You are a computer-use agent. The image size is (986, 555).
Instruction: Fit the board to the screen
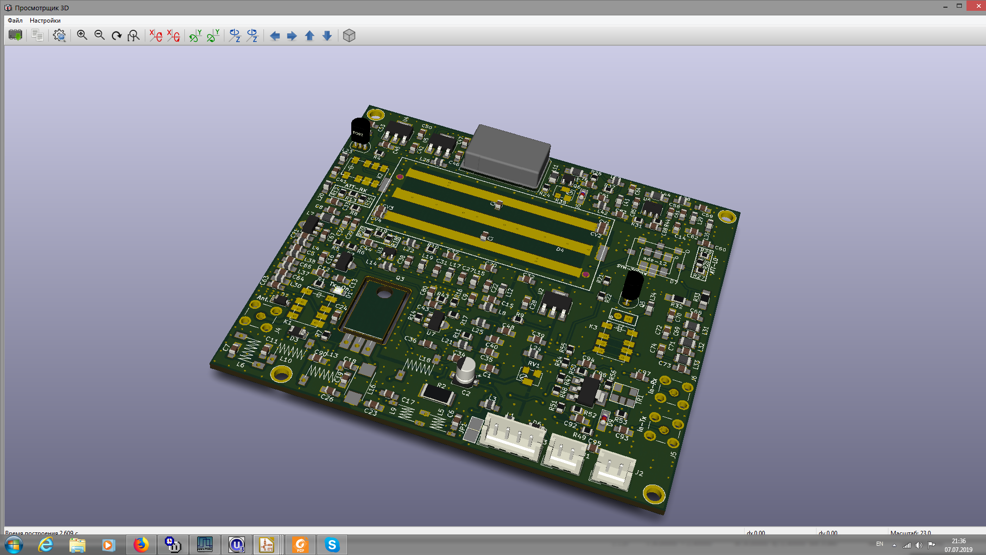[x=134, y=35]
